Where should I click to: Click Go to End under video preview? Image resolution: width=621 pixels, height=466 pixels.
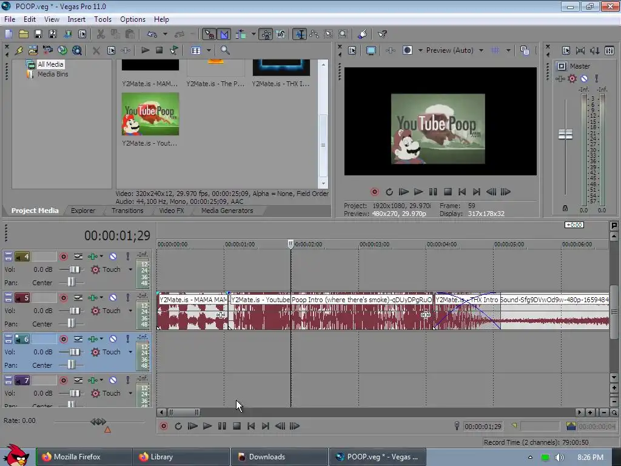pyautogui.click(x=477, y=192)
